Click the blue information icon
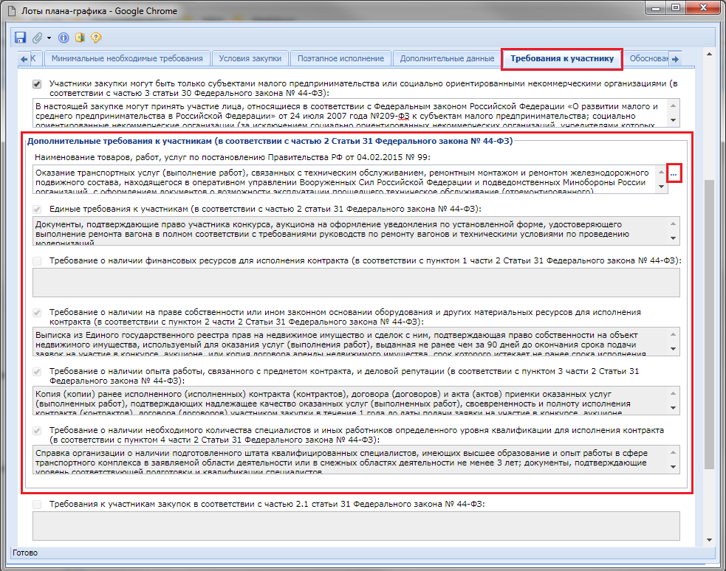The height and width of the screenshot is (571, 726). point(64,38)
